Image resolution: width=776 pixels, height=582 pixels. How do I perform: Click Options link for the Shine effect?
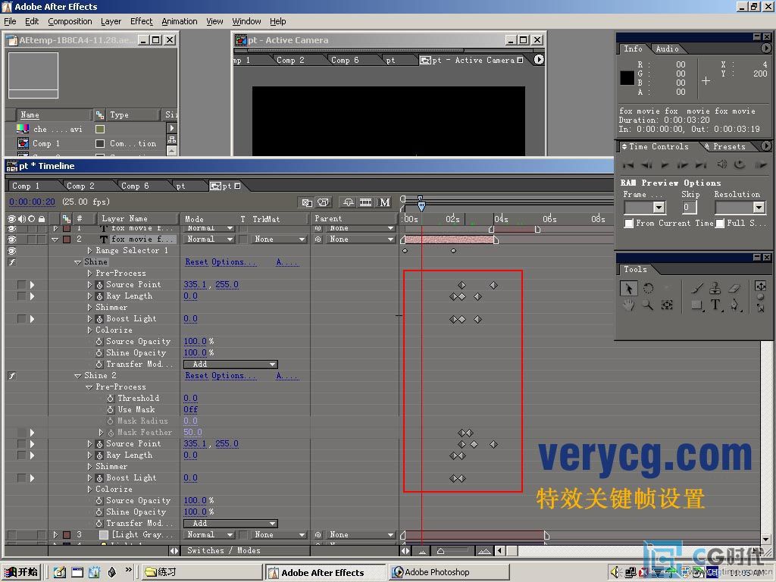click(x=234, y=262)
